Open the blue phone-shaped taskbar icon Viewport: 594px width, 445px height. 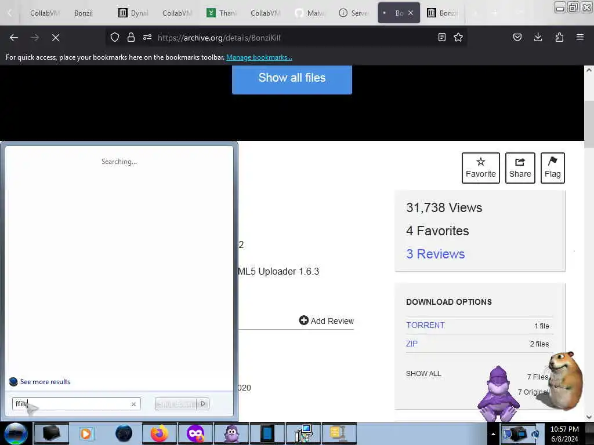267,433
